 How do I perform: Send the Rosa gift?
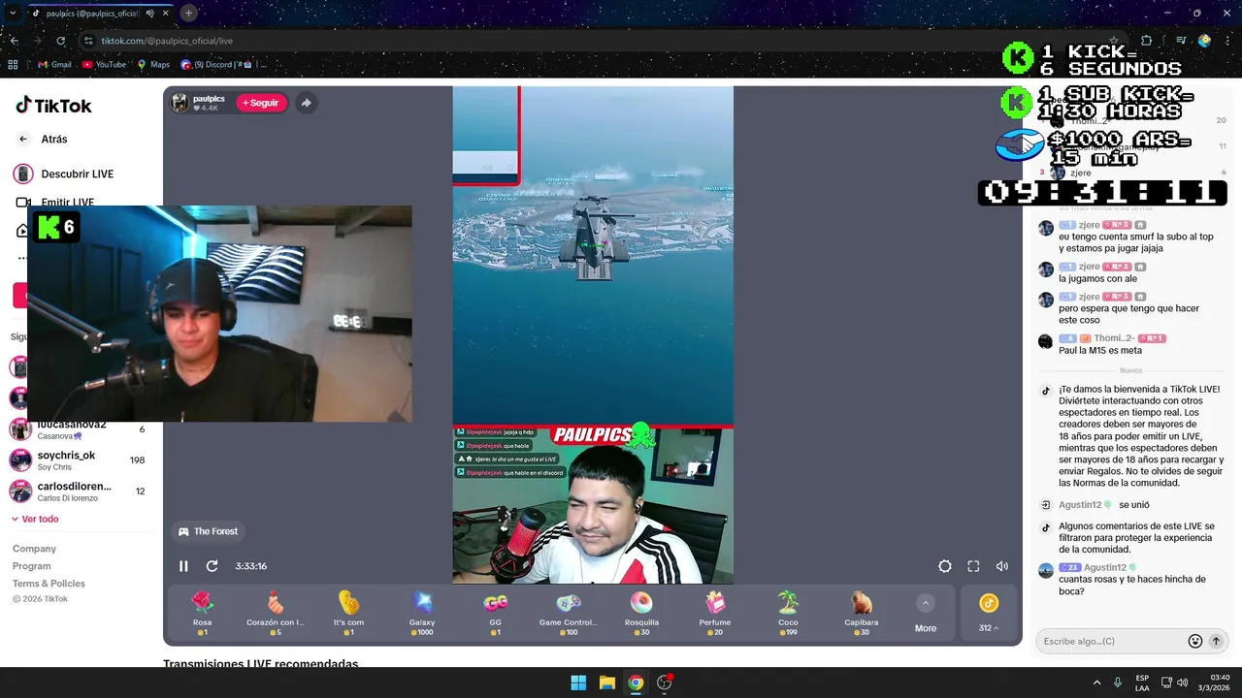coord(202,614)
